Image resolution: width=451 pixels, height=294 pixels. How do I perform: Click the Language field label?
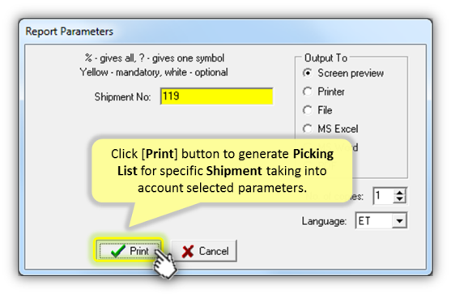(x=324, y=221)
